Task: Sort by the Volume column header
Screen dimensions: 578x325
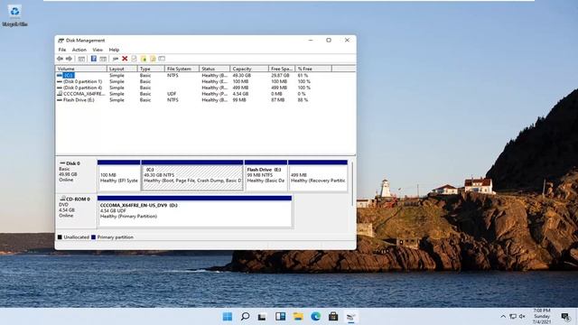Action: click(81, 69)
